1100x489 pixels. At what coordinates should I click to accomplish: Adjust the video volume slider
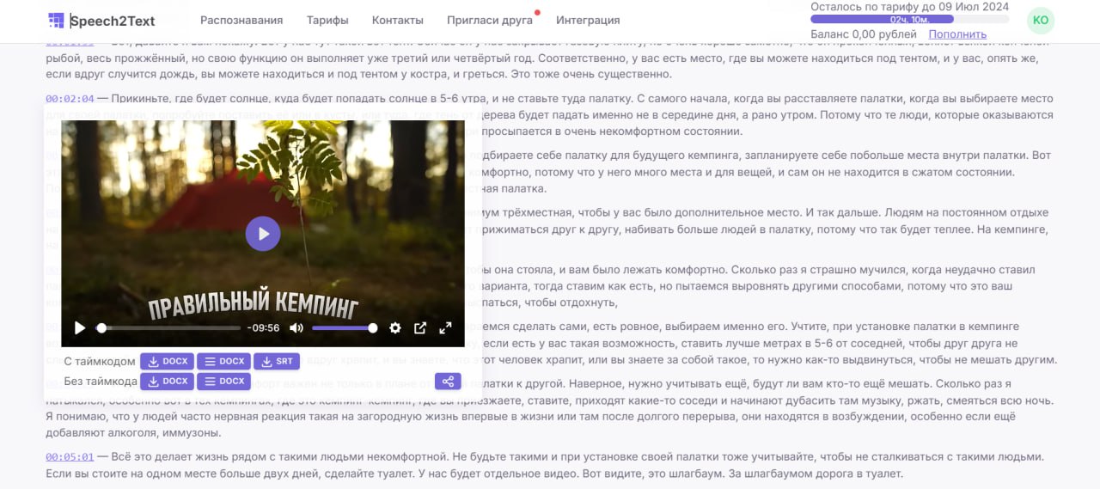(x=343, y=327)
